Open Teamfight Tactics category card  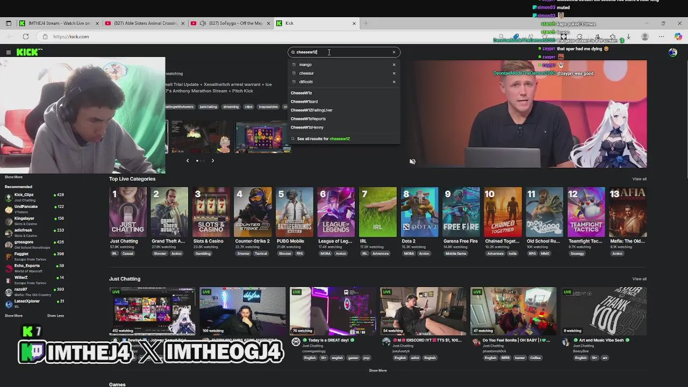[x=586, y=212]
